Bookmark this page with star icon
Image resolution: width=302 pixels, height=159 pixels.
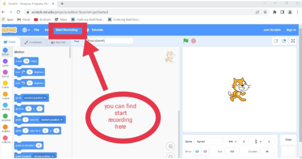(x=265, y=12)
